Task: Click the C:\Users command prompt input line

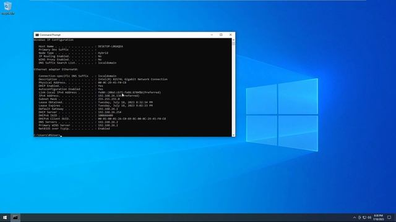Action: 48,135
